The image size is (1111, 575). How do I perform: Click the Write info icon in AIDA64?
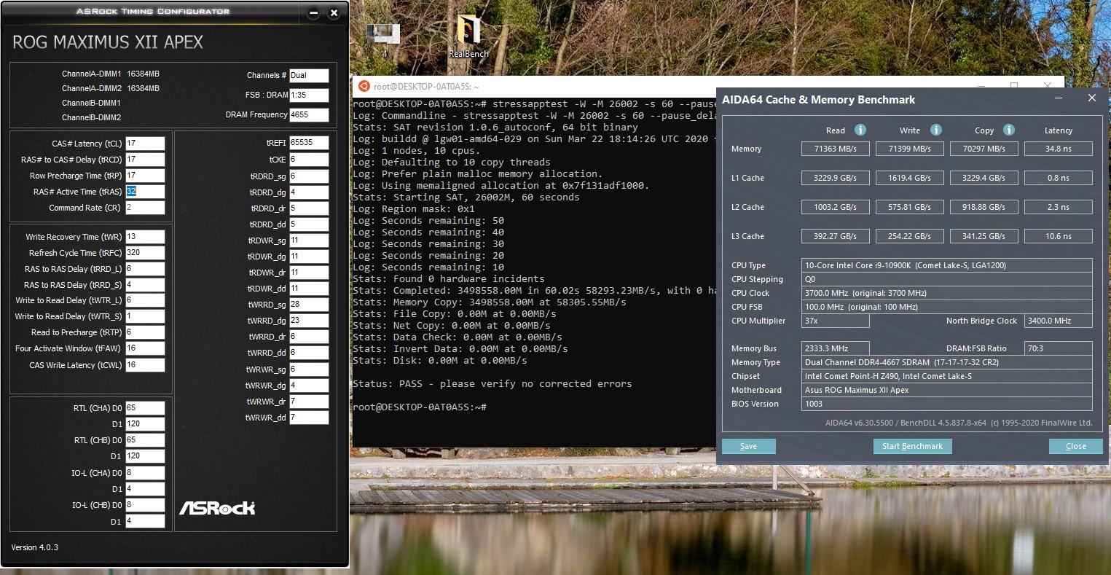click(x=936, y=130)
